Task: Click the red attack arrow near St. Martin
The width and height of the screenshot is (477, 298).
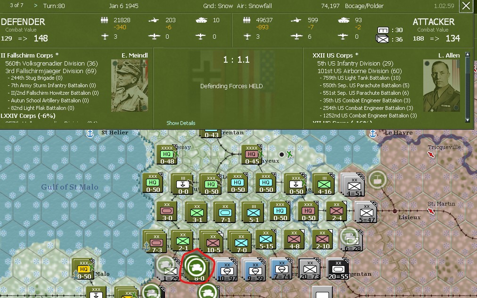Action: click(430, 211)
